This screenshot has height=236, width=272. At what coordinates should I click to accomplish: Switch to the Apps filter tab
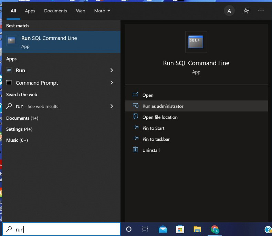pyautogui.click(x=30, y=11)
